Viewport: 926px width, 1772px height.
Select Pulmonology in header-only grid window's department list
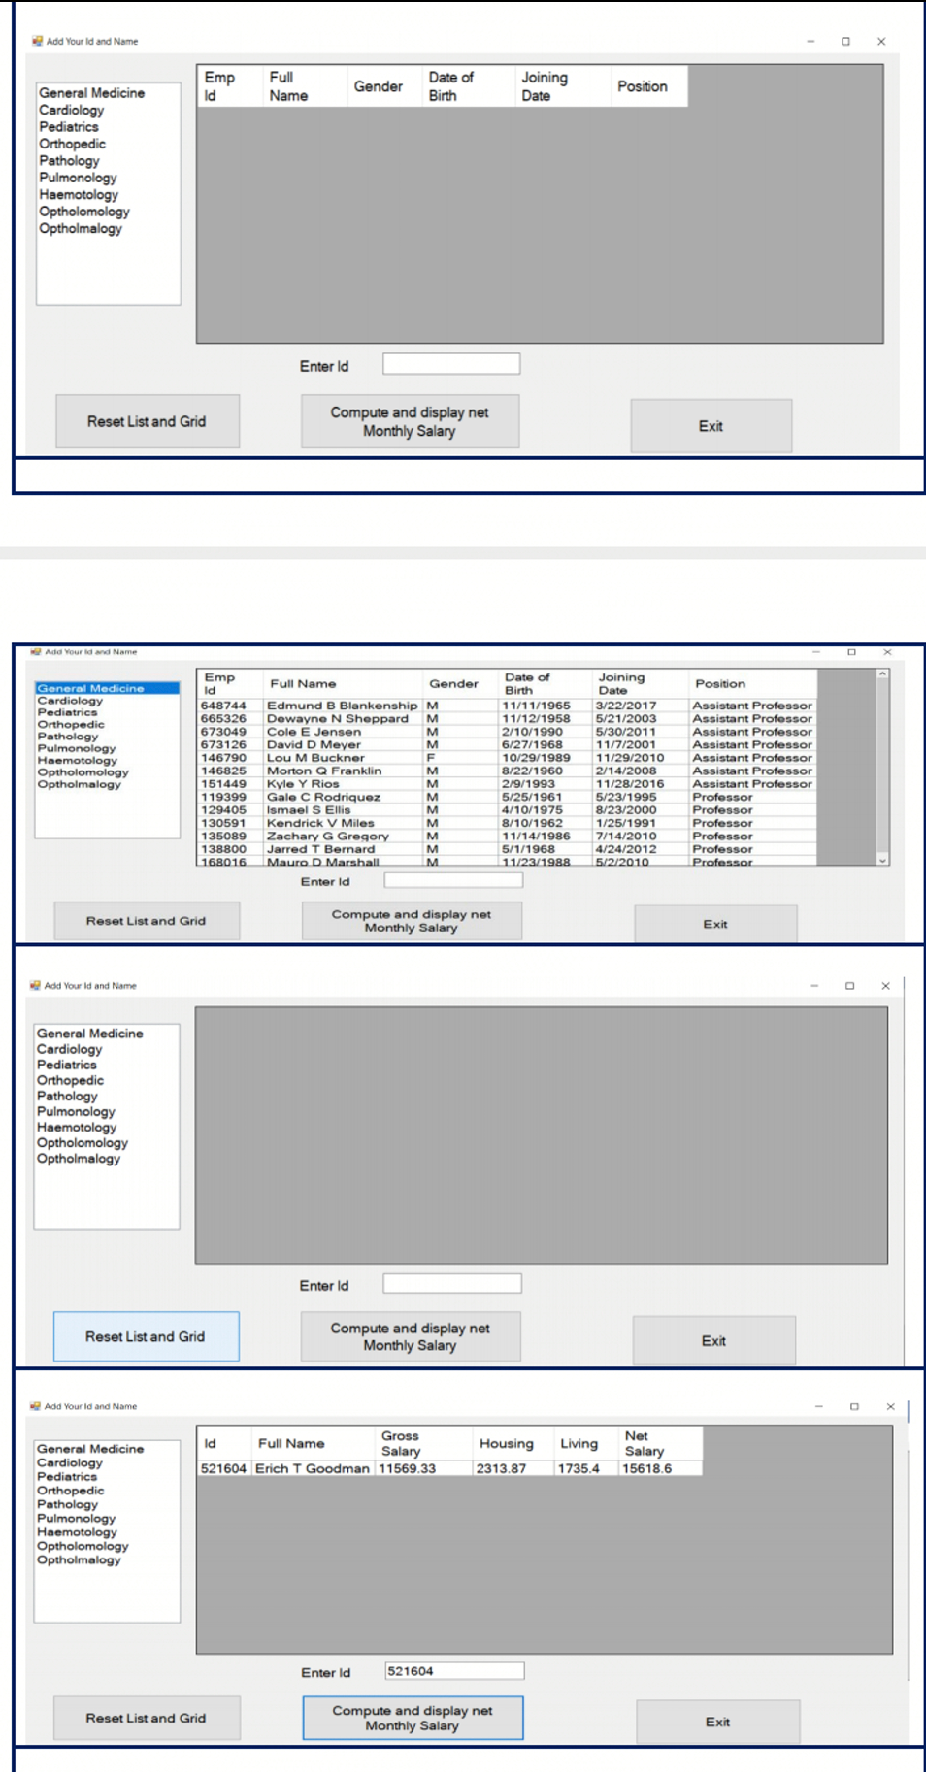78,178
